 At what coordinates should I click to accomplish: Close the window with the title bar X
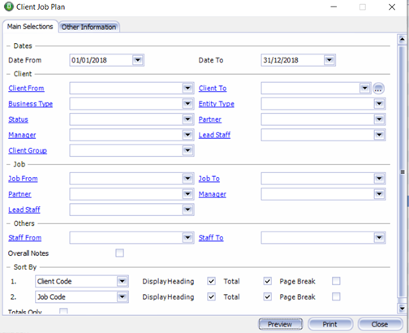(x=392, y=7)
